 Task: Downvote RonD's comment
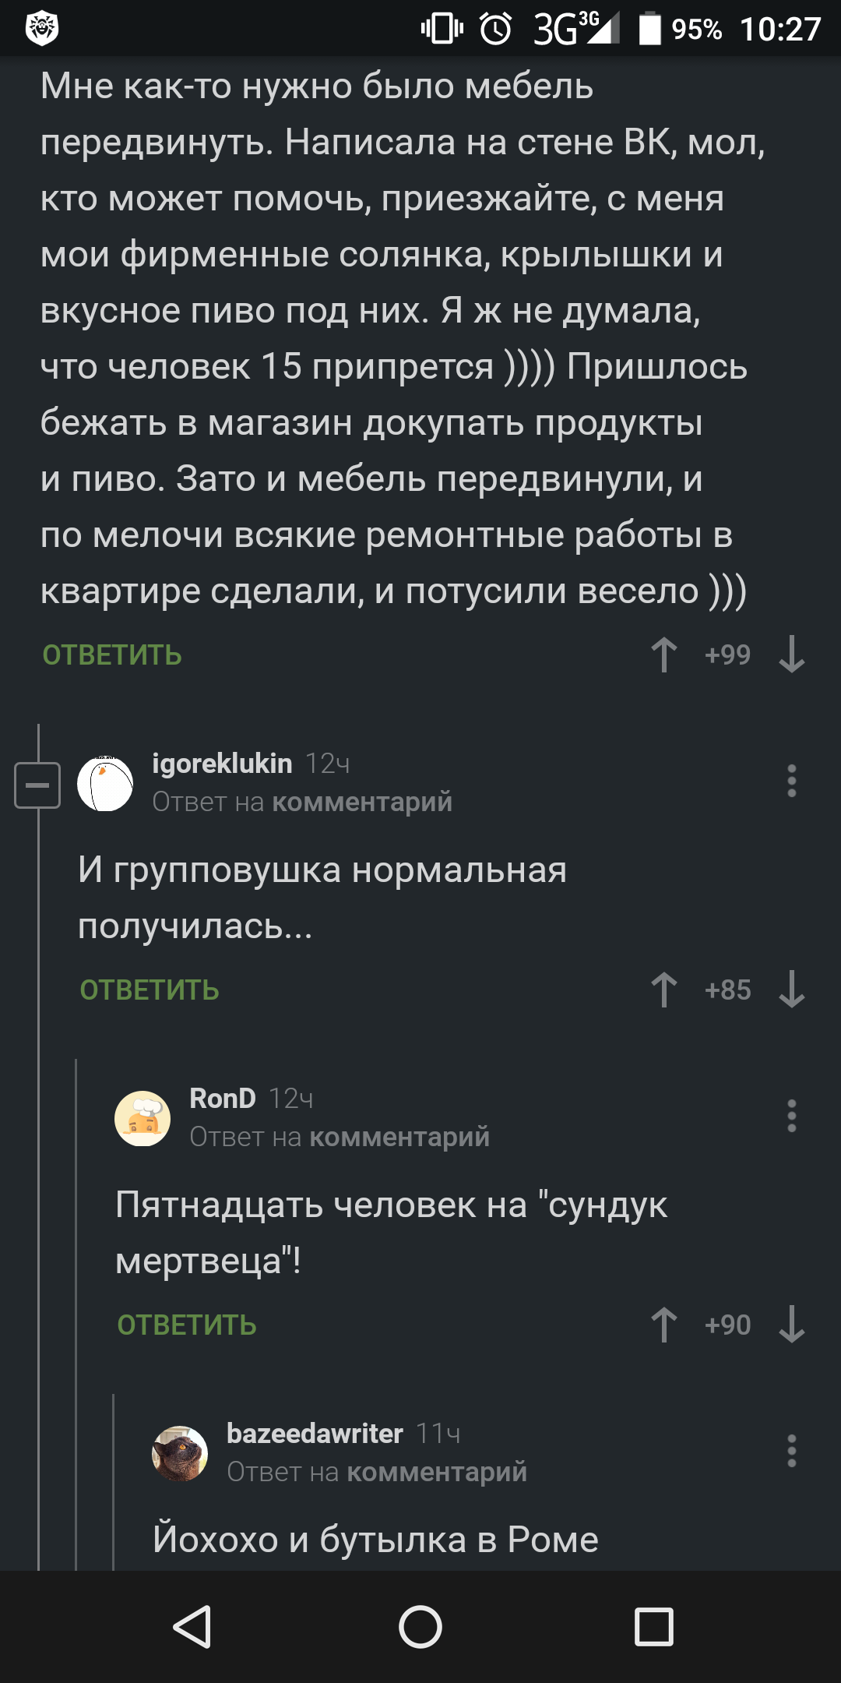791,1325
